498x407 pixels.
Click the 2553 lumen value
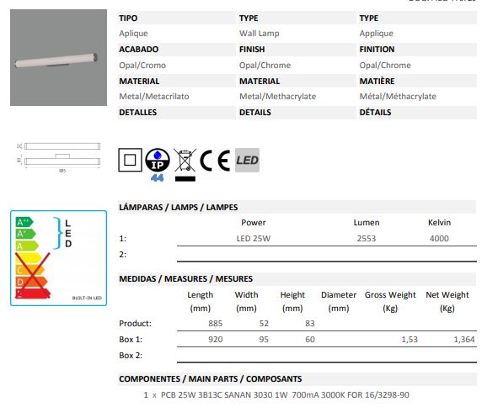[x=367, y=238]
